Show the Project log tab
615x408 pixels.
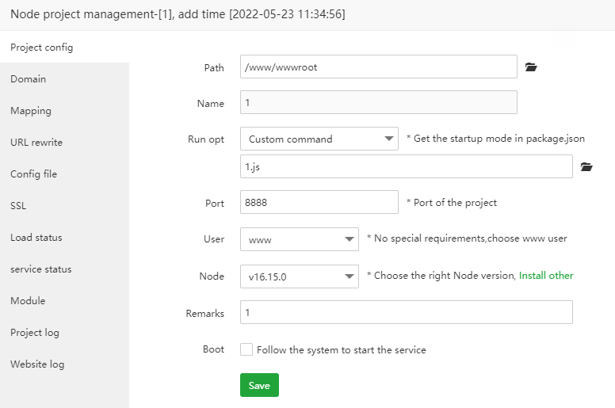[35, 333]
